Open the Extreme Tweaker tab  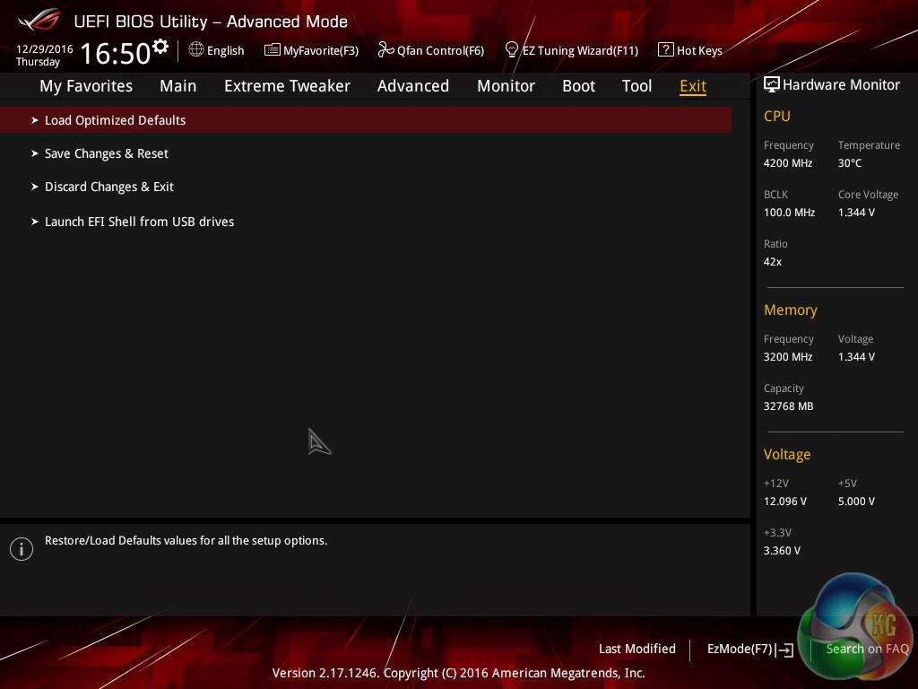287,86
